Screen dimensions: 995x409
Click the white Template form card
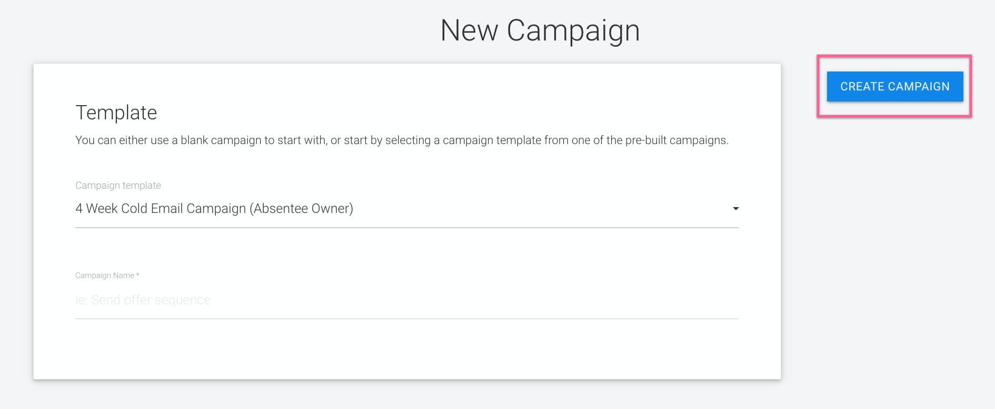(x=408, y=352)
